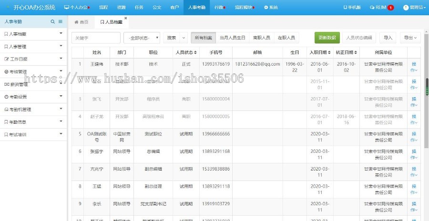
Task: Click the 薪资管理 money icon
Action: (7, 84)
